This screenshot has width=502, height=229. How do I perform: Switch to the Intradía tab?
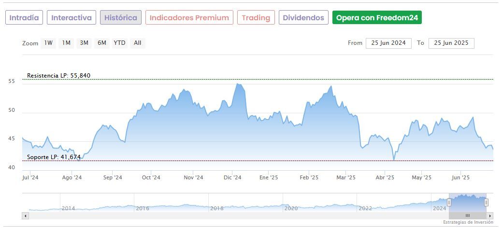[x=24, y=18]
